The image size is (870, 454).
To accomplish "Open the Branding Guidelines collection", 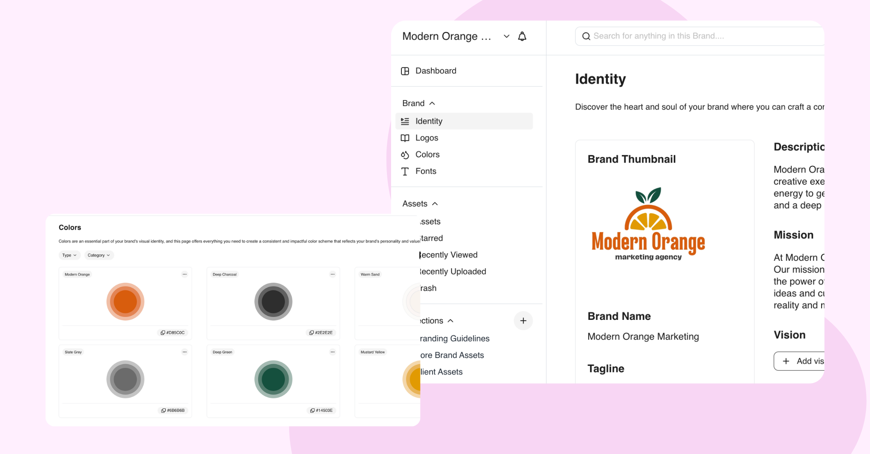I will (x=454, y=339).
